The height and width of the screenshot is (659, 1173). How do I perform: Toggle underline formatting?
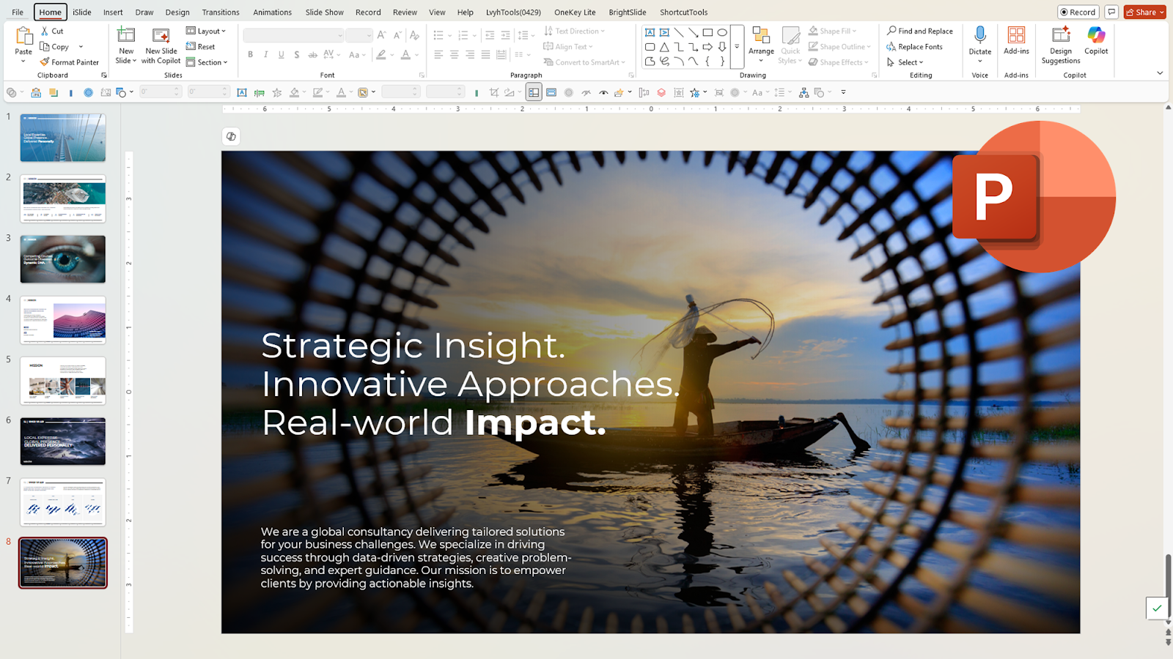click(x=281, y=54)
